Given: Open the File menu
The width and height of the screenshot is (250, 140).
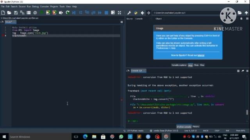Looking at the screenshot, I should (x=3, y=7).
